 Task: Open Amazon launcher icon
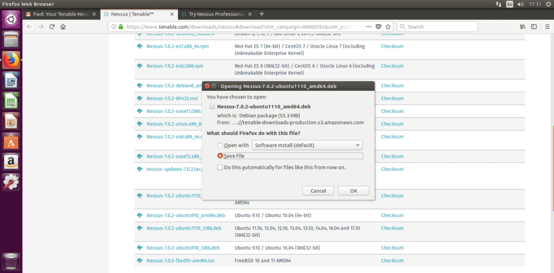[11, 162]
